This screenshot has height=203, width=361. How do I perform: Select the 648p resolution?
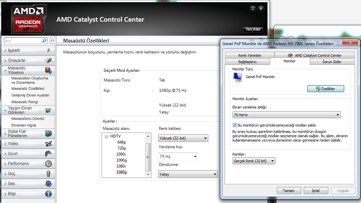coord(122,142)
